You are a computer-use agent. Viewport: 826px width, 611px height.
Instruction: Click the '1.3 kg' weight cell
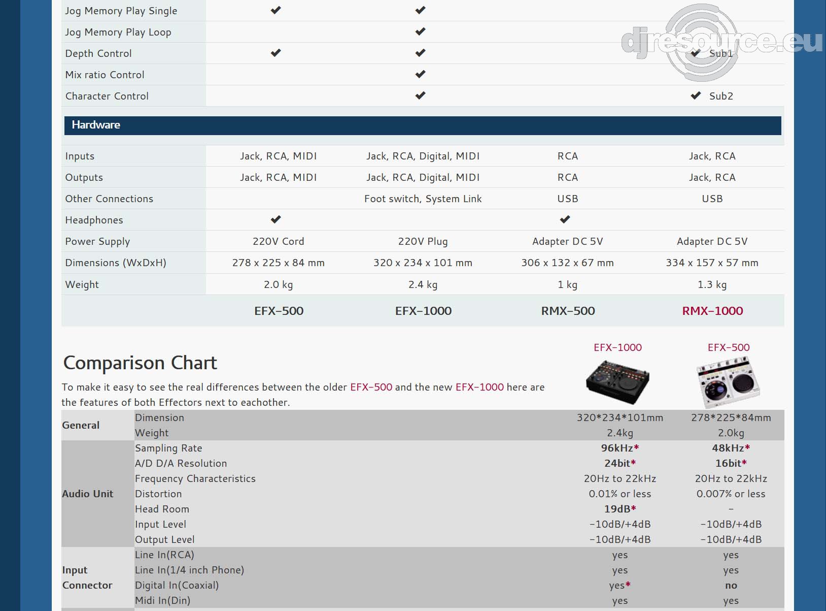tap(712, 284)
